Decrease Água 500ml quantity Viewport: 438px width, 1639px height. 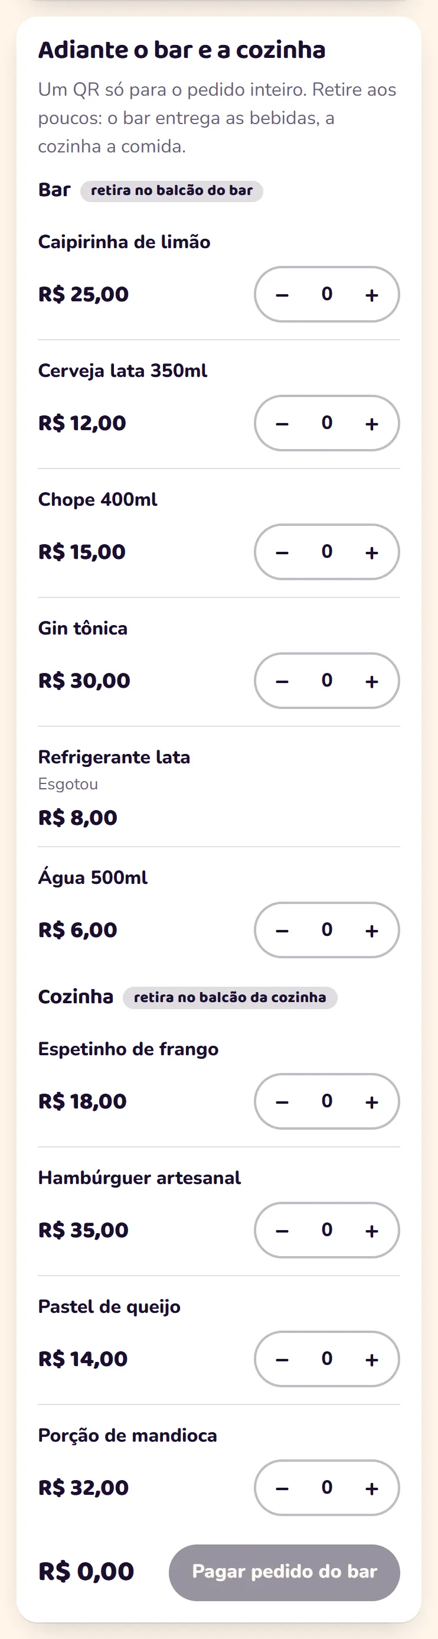tap(282, 930)
